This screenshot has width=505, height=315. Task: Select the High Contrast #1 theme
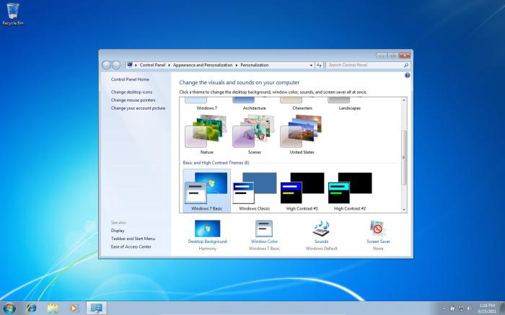(302, 191)
